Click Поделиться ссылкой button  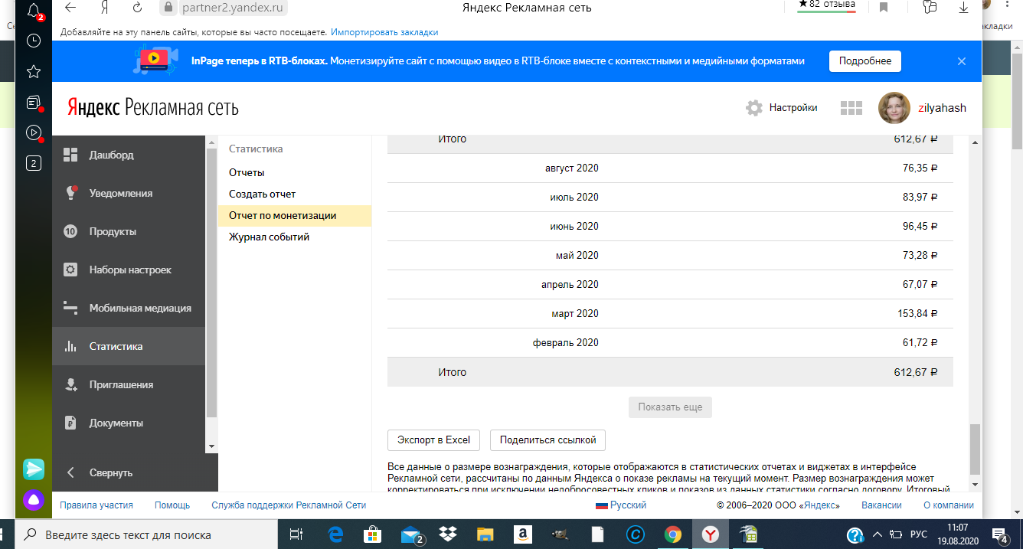pos(548,440)
